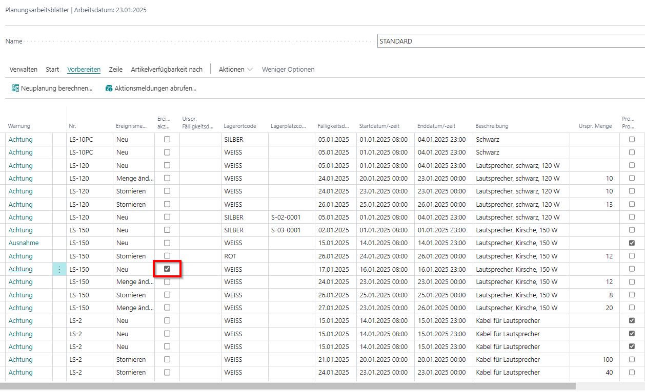Click the due date 17.01.2025 cell
The width and height of the screenshot is (645, 392).
(x=335, y=269)
